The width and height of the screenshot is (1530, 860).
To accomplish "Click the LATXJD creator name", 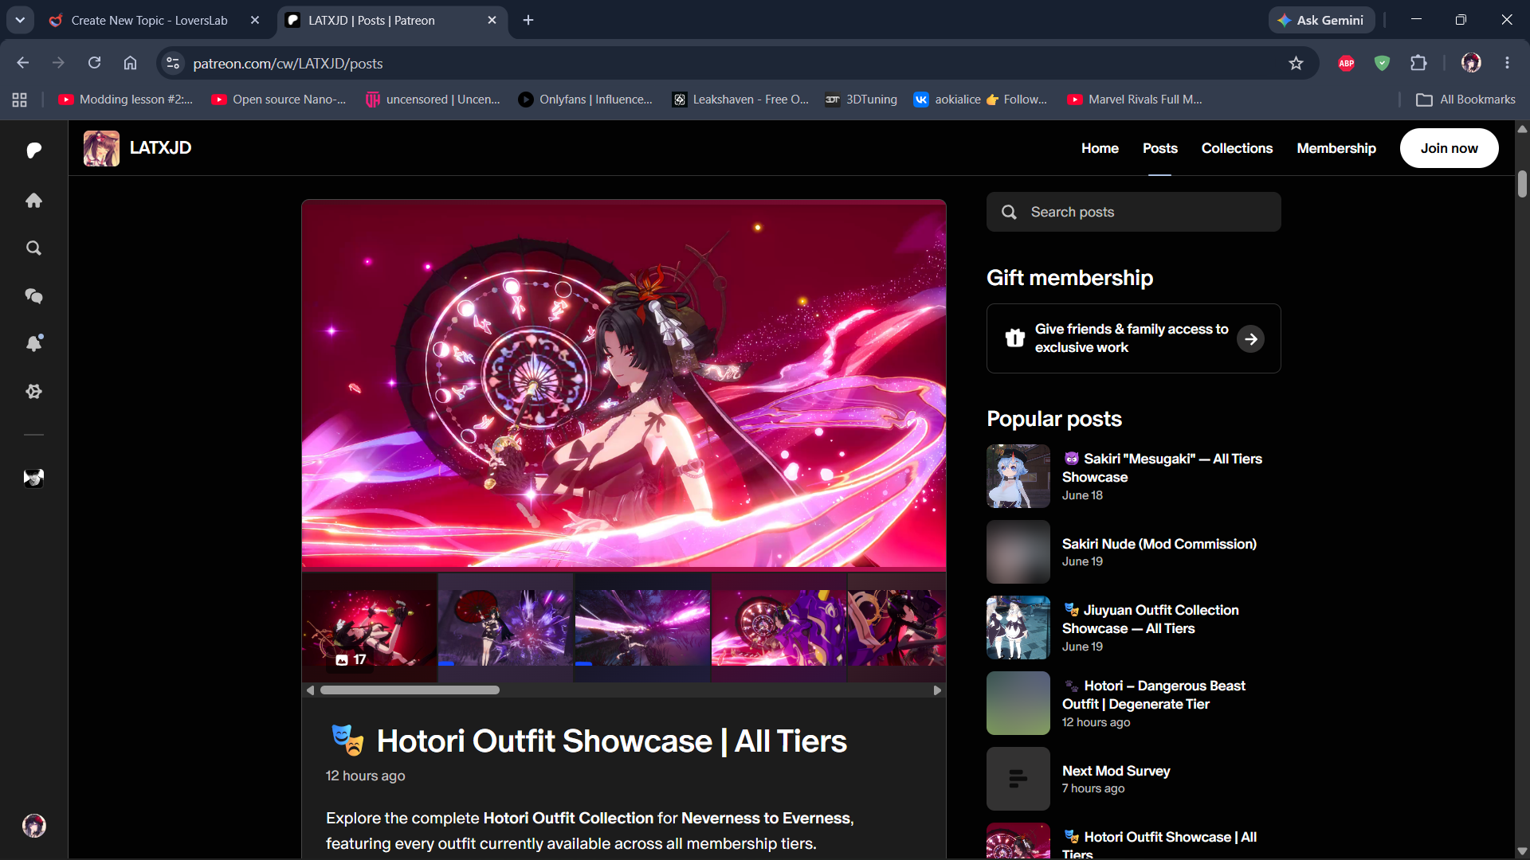I will click(x=160, y=148).
